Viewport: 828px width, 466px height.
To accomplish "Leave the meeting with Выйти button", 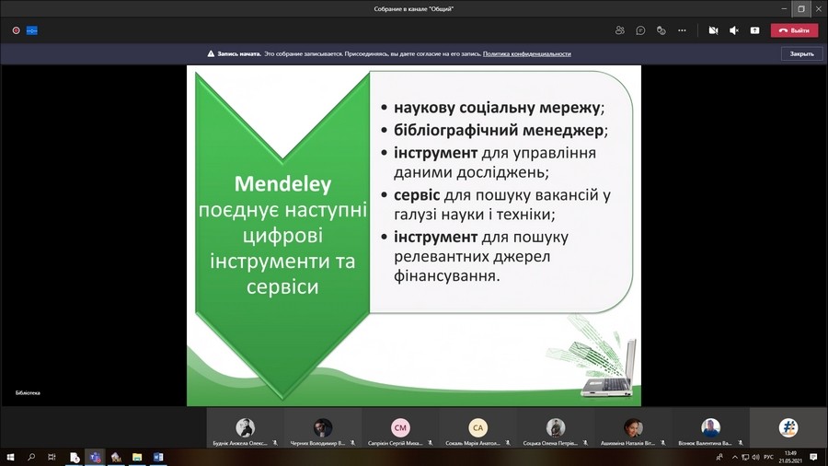I will pyautogui.click(x=794, y=30).
